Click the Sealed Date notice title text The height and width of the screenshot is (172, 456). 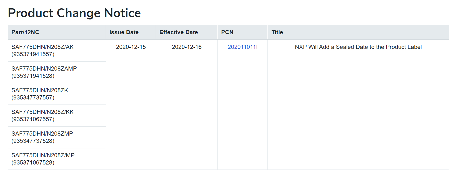[358, 47]
